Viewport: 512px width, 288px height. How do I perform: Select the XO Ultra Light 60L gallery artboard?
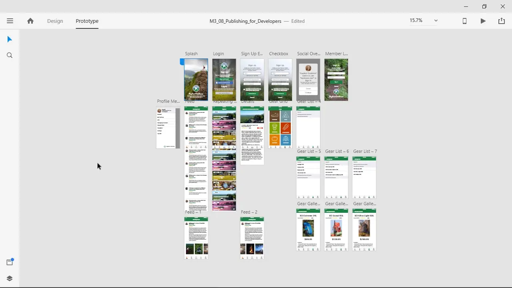pos(364,230)
